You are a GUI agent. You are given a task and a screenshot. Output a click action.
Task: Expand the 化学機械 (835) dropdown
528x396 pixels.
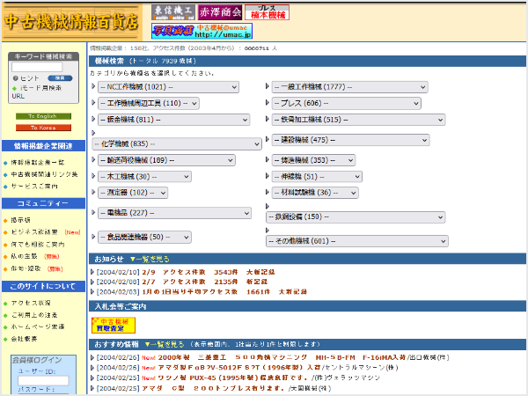(177, 144)
